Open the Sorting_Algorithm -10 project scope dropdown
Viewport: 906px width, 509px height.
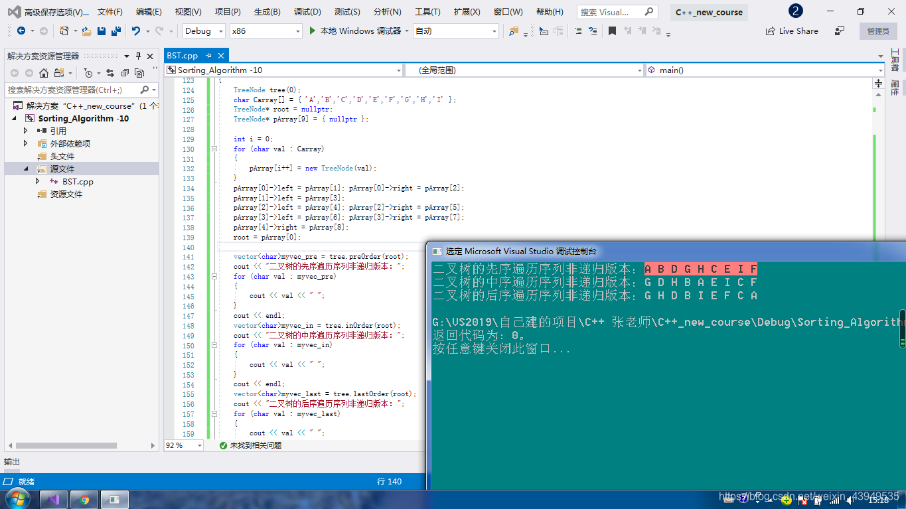(x=283, y=70)
